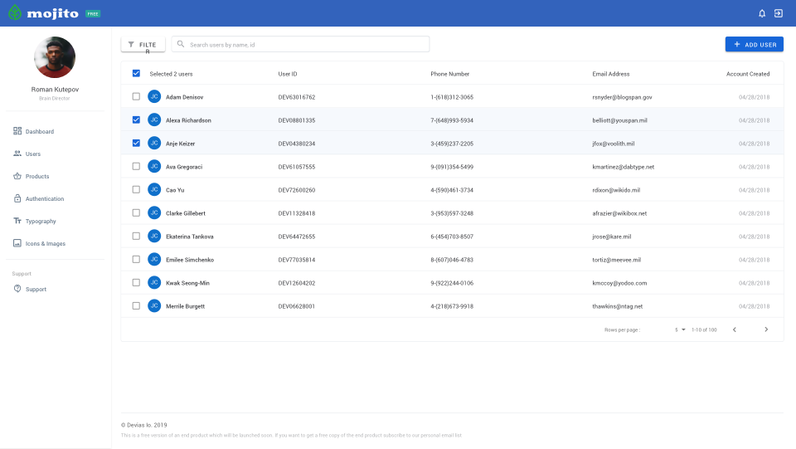The width and height of the screenshot is (796, 449).
Task: Open the Support menu item
Action: [36, 289]
